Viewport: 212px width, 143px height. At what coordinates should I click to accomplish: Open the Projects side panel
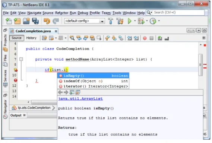click(x=5, y=43)
